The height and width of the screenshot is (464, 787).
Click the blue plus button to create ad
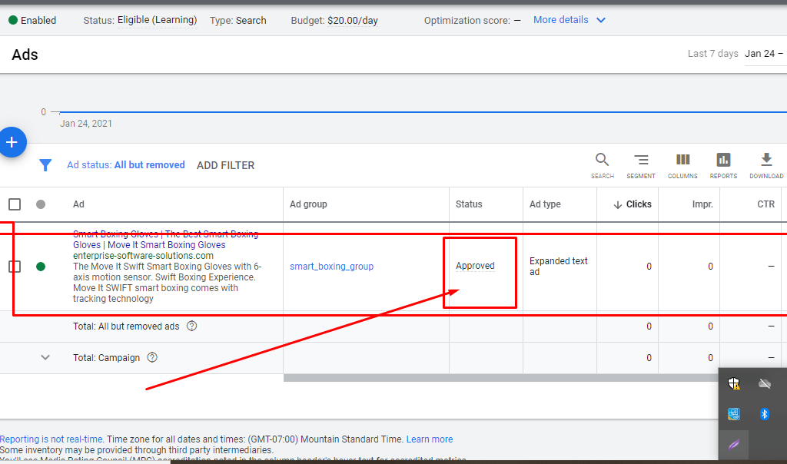pos(12,142)
